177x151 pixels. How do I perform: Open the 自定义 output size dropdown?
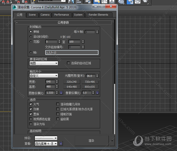click(x=44, y=75)
